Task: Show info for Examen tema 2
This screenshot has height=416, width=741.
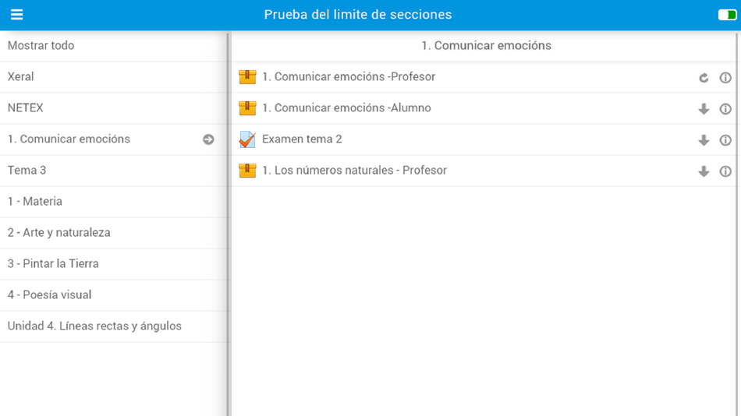Action: [725, 139]
